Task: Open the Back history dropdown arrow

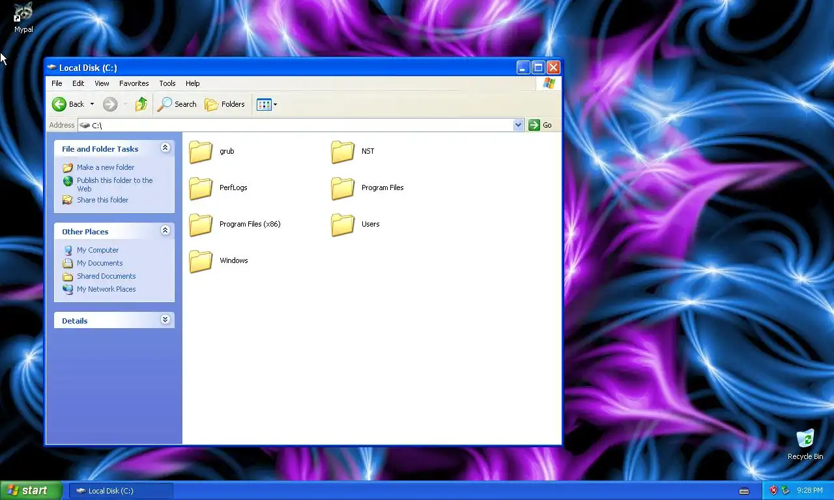Action: [x=92, y=104]
